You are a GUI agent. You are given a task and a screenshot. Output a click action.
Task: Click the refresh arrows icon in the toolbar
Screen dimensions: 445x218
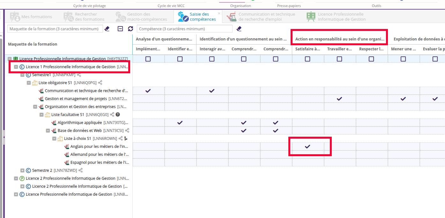(x=130, y=29)
